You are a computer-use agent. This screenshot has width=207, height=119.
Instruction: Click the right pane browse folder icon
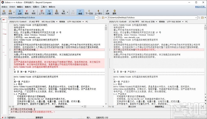click(x=203, y=17)
